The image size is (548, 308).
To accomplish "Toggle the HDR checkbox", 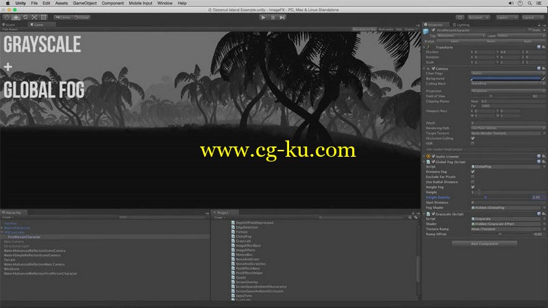I will [x=473, y=143].
